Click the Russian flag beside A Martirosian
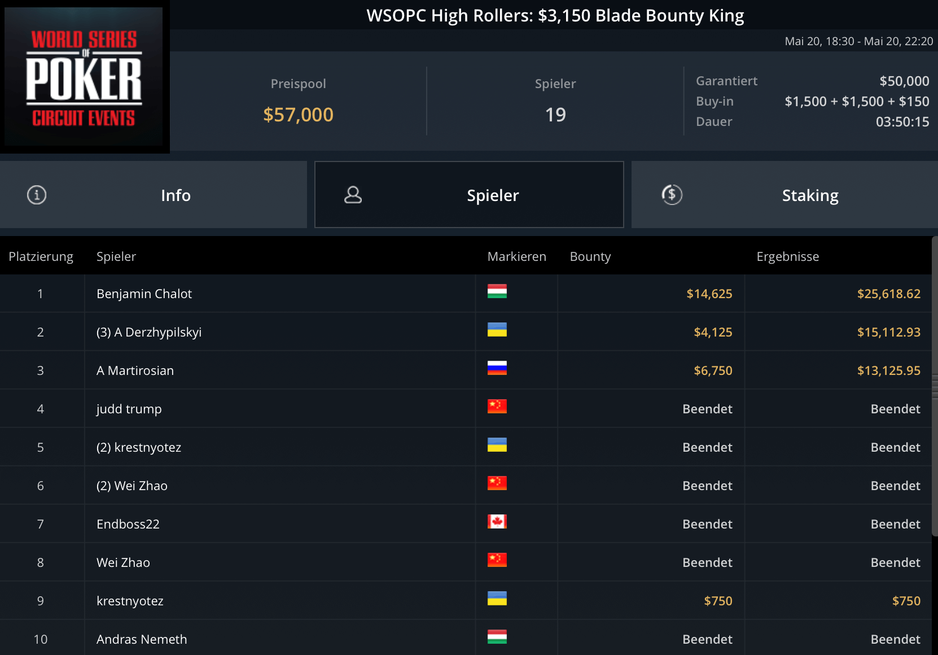This screenshot has width=938, height=655. (497, 368)
